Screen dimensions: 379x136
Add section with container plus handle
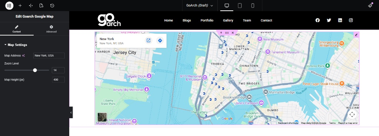[221, 33]
